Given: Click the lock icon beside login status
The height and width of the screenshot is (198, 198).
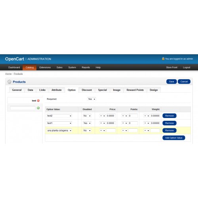Looking at the screenshot, I should point(163,59).
